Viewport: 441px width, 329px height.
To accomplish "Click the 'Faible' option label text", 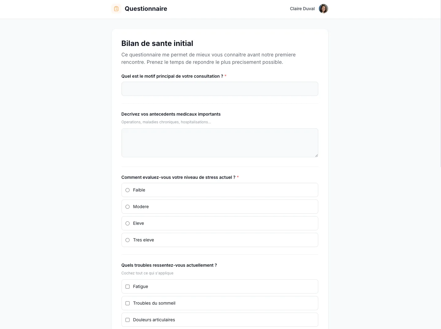I will (139, 190).
